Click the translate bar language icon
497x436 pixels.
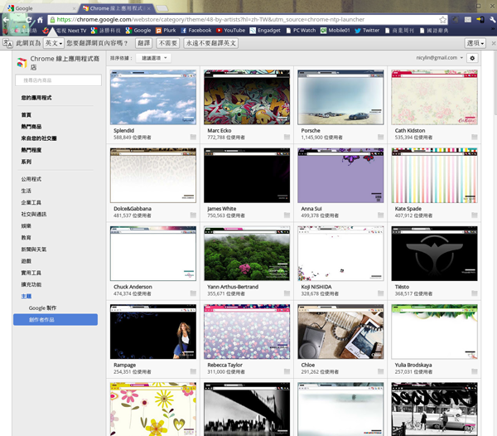tap(7, 43)
